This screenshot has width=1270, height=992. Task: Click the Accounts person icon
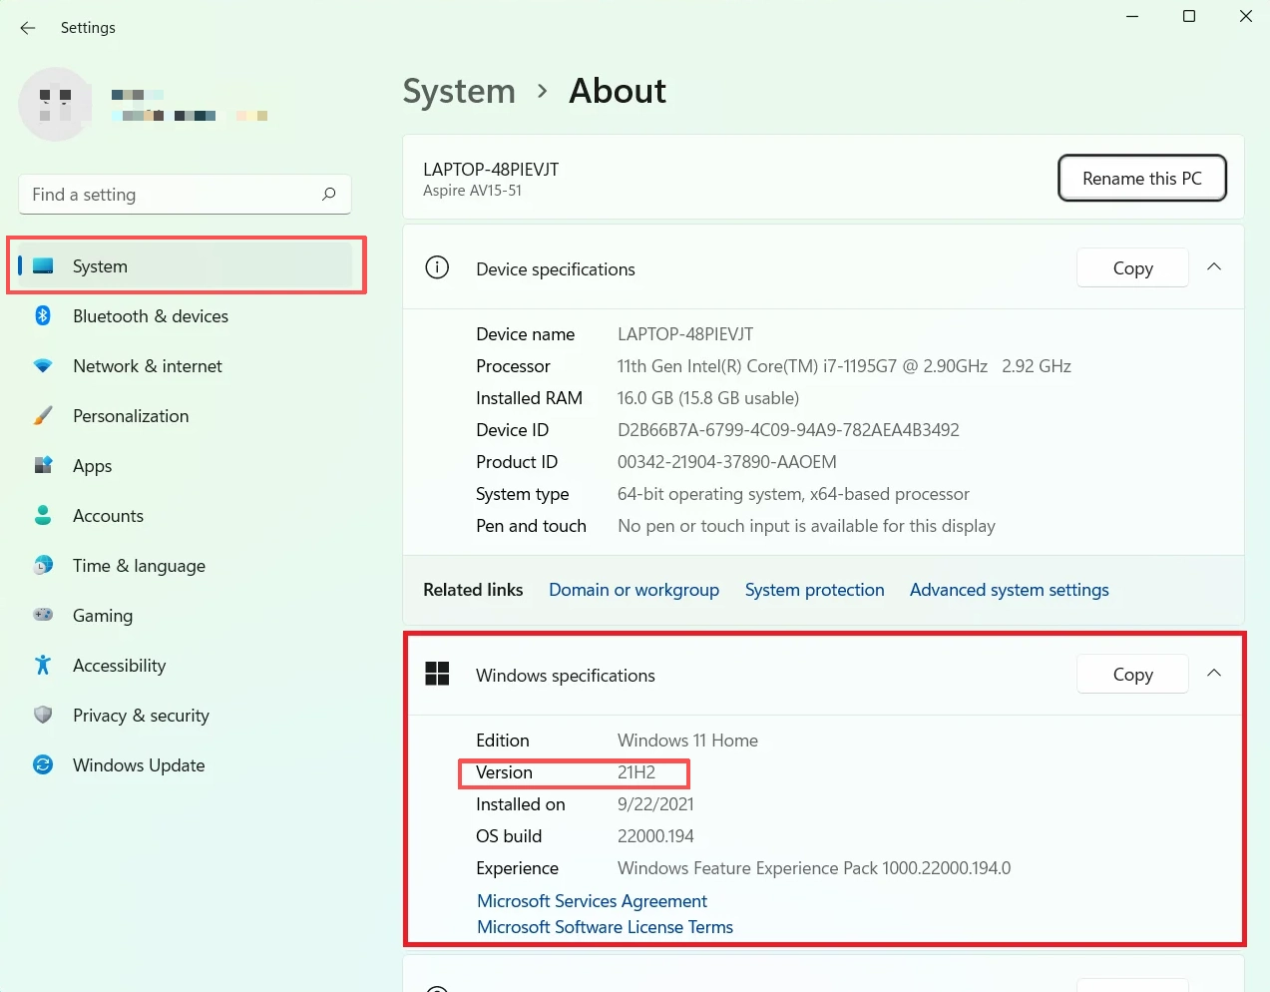[43, 515]
